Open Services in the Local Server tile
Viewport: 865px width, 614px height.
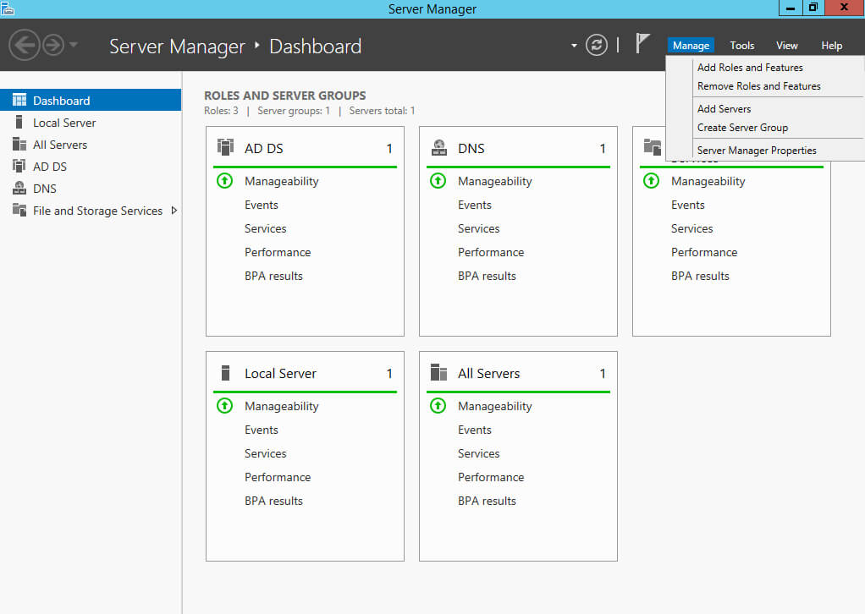tap(266, 453)
